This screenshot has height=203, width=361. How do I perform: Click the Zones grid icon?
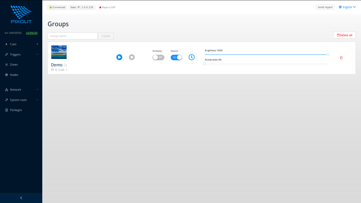7,64
